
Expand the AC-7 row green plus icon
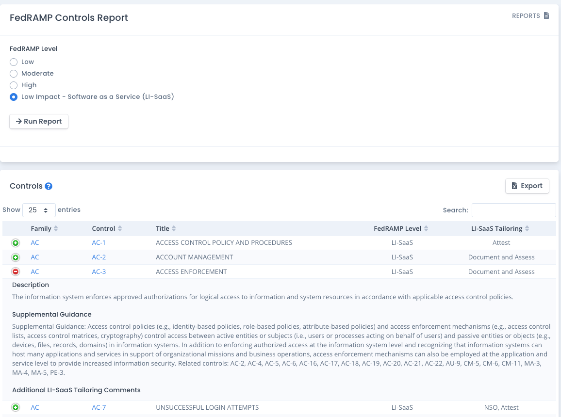click(16, 407)
